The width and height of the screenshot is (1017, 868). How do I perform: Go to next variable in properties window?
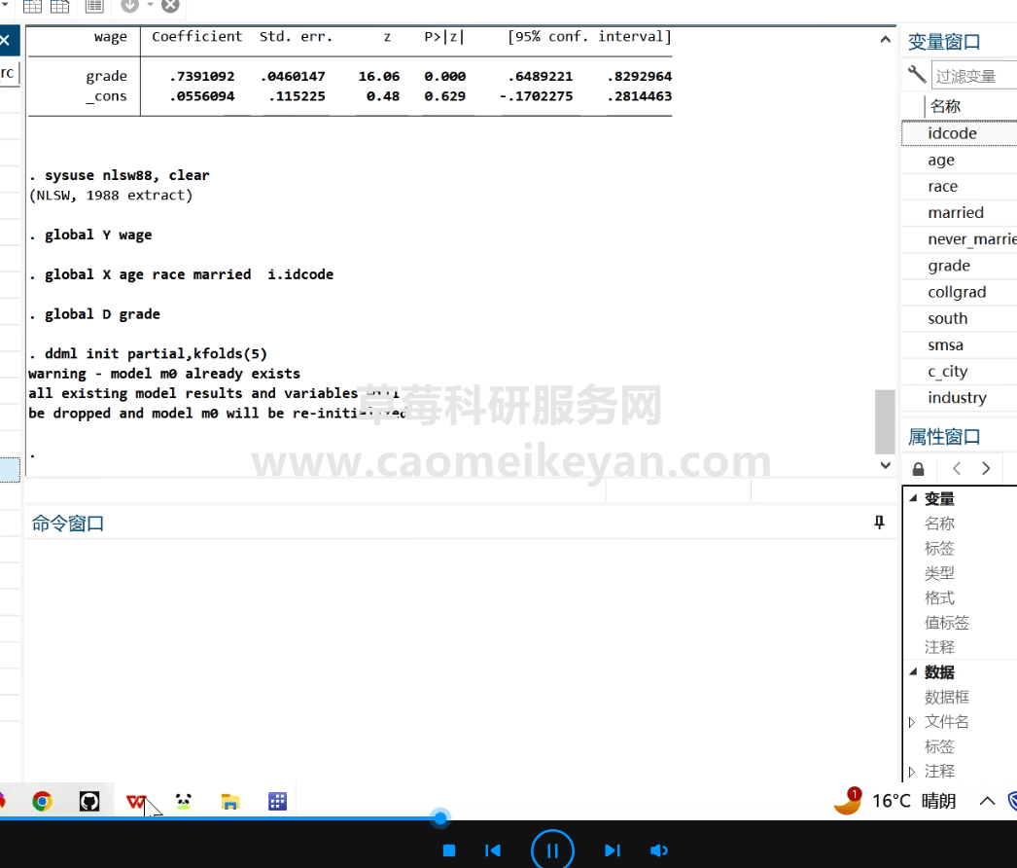point(986,468)
